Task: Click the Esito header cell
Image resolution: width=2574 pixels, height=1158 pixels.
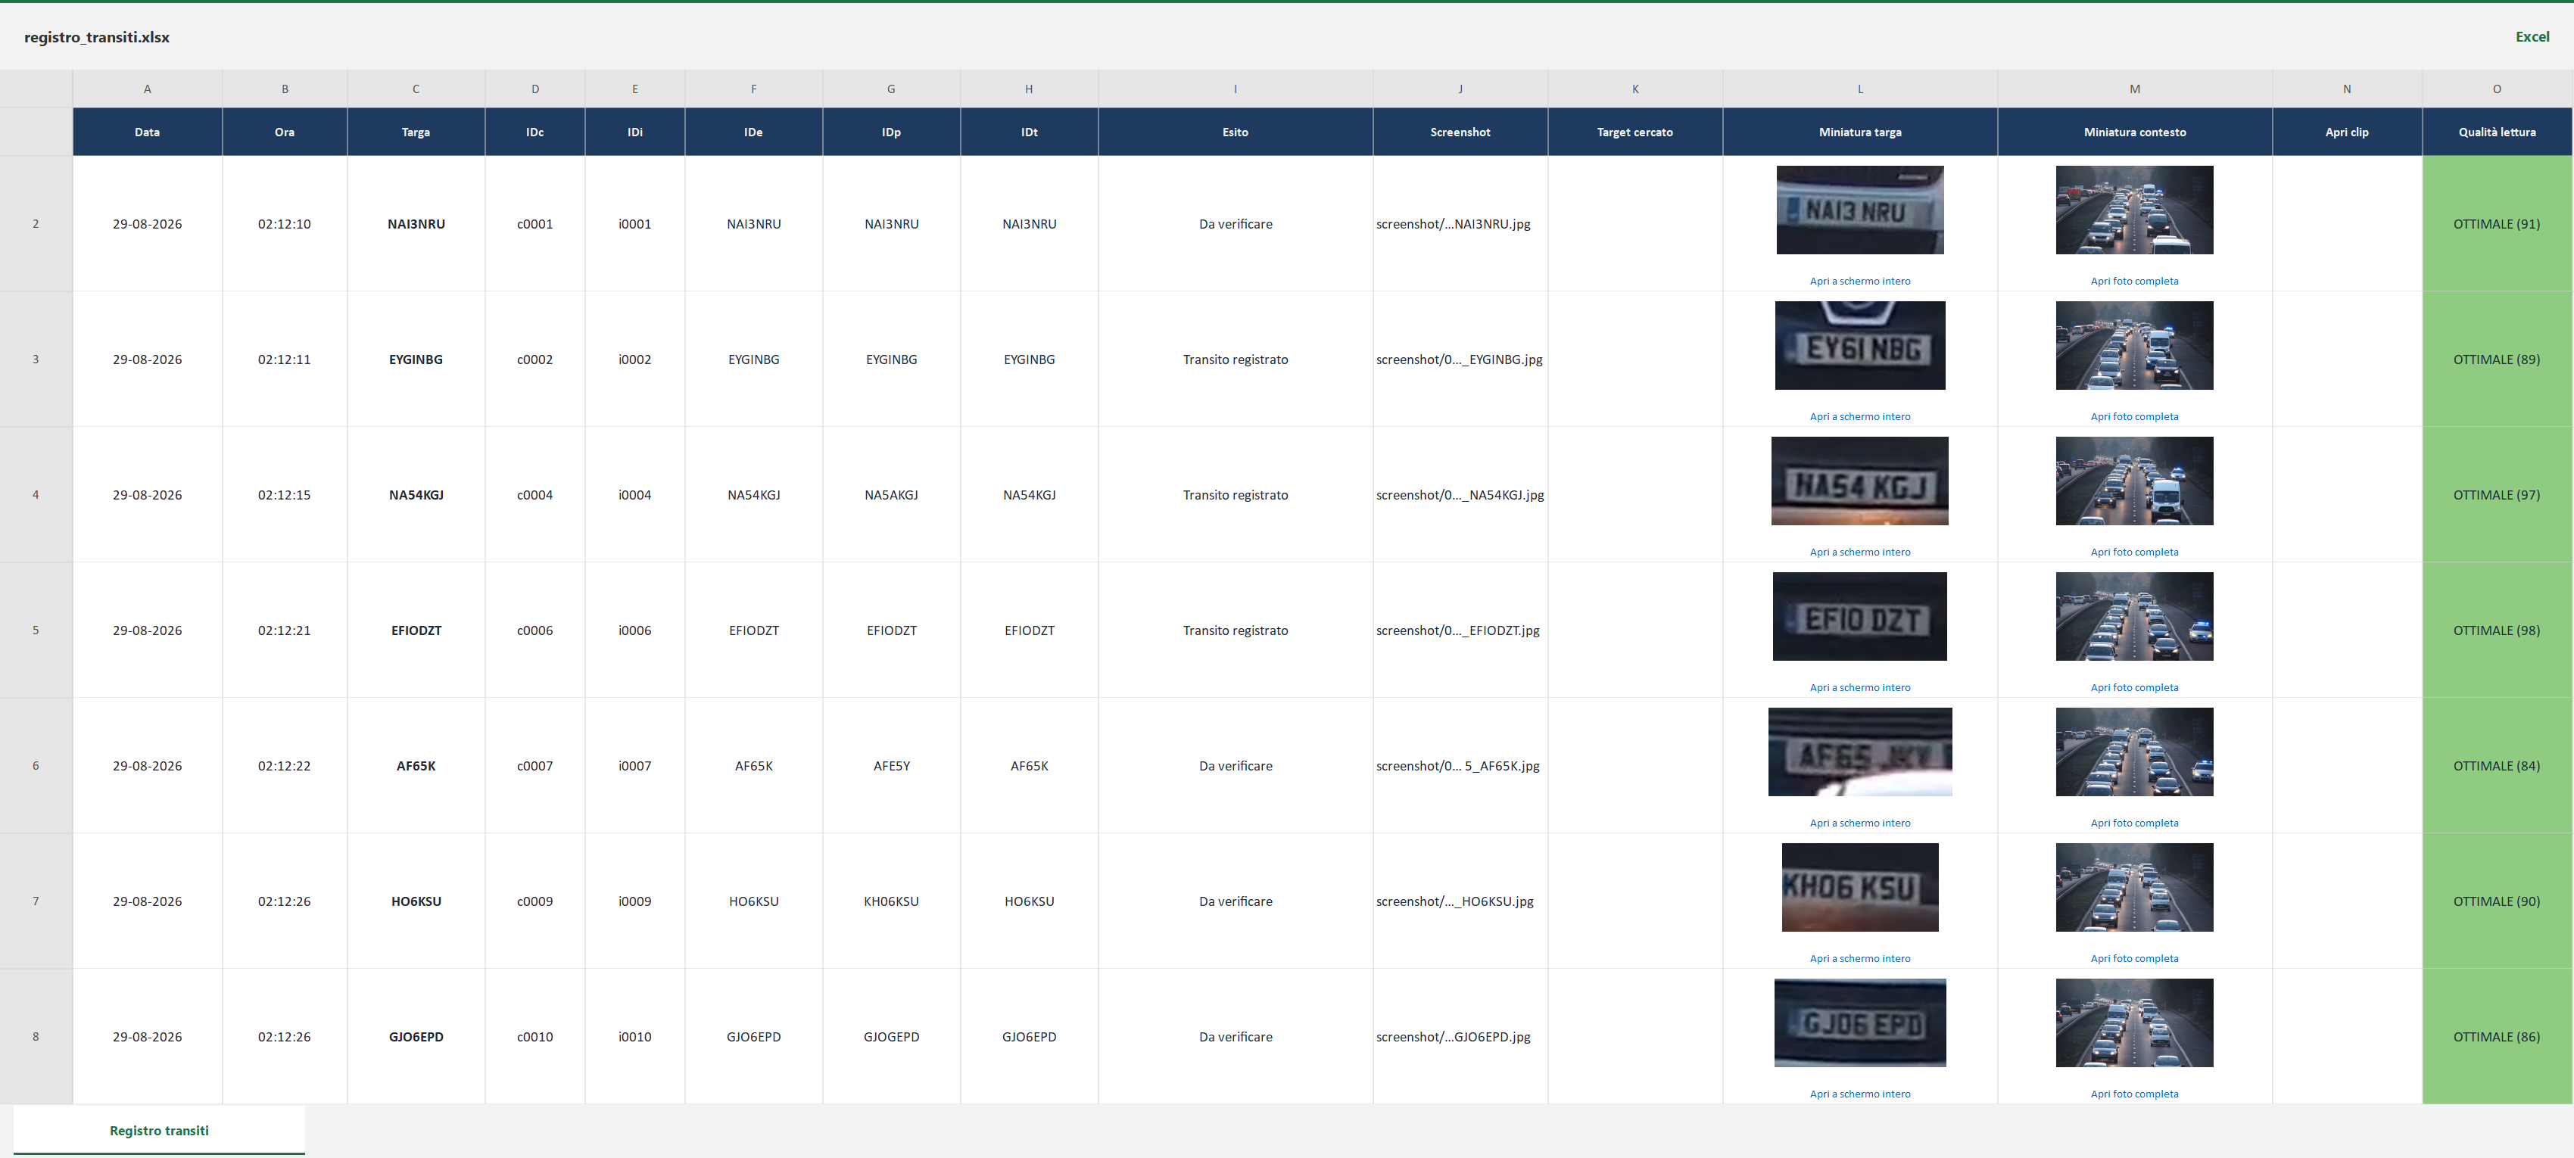Action: [1235, 132]
